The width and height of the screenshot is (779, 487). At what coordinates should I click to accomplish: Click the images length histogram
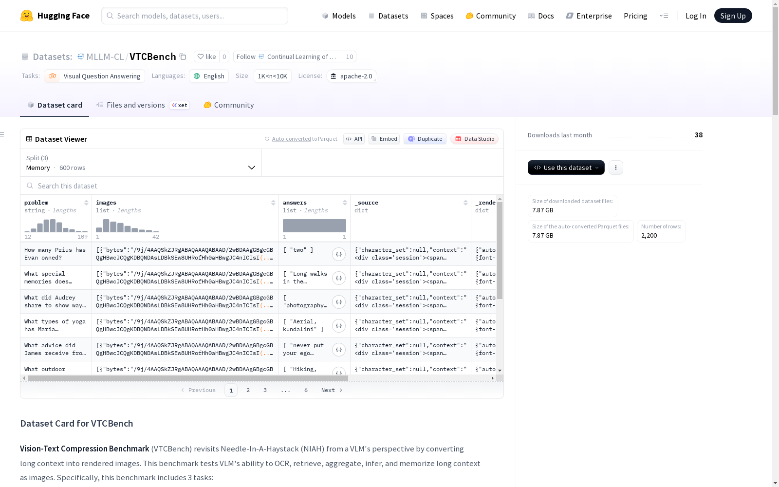[x=128, y=225]
